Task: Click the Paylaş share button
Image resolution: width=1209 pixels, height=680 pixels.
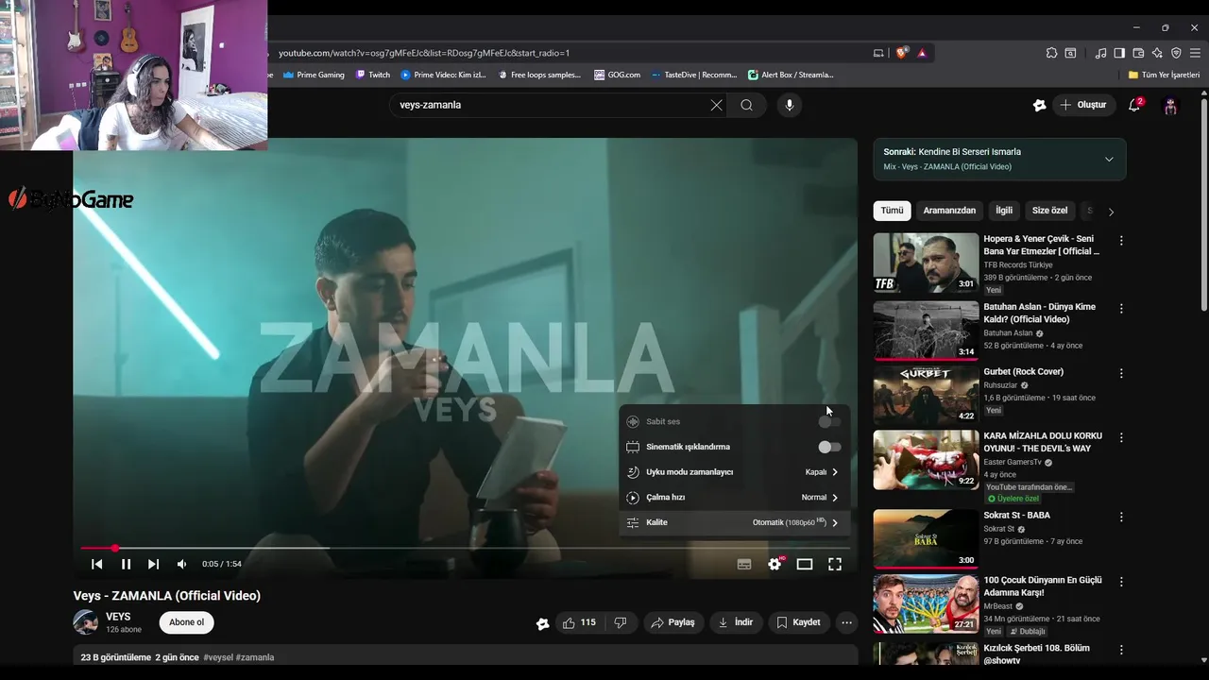Action: coord(672,622)
